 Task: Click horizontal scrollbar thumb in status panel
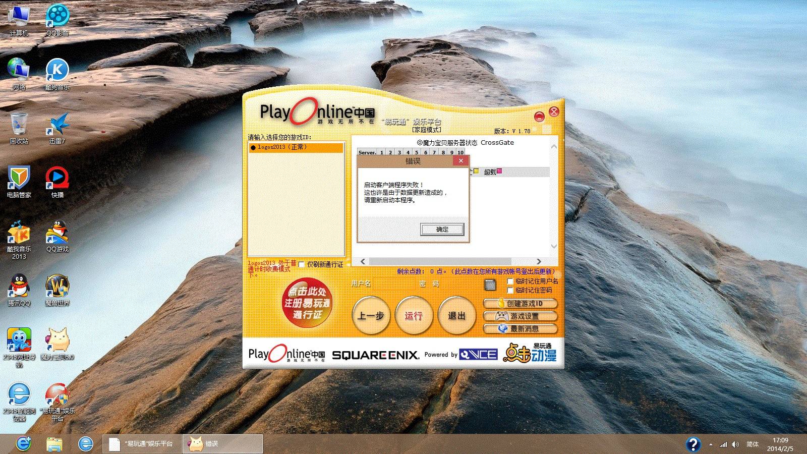pos(440,261)
